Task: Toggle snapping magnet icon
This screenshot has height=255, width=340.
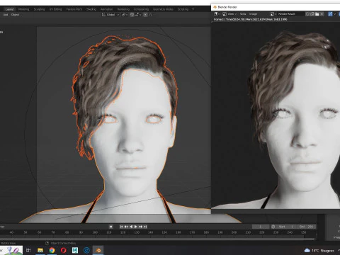Action: (132, 15)
